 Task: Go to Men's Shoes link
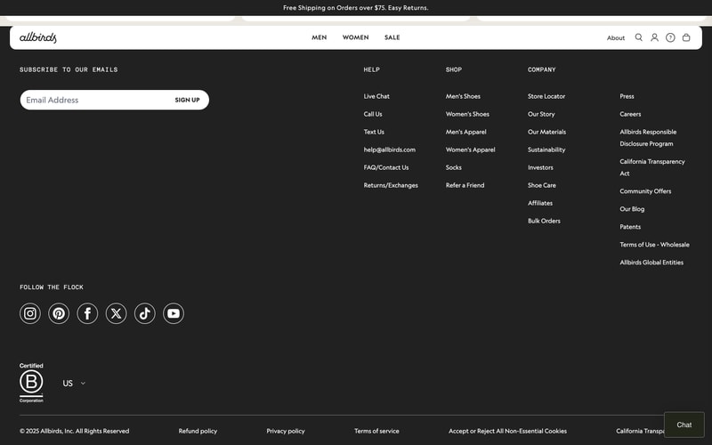click(x=463, y=96)
